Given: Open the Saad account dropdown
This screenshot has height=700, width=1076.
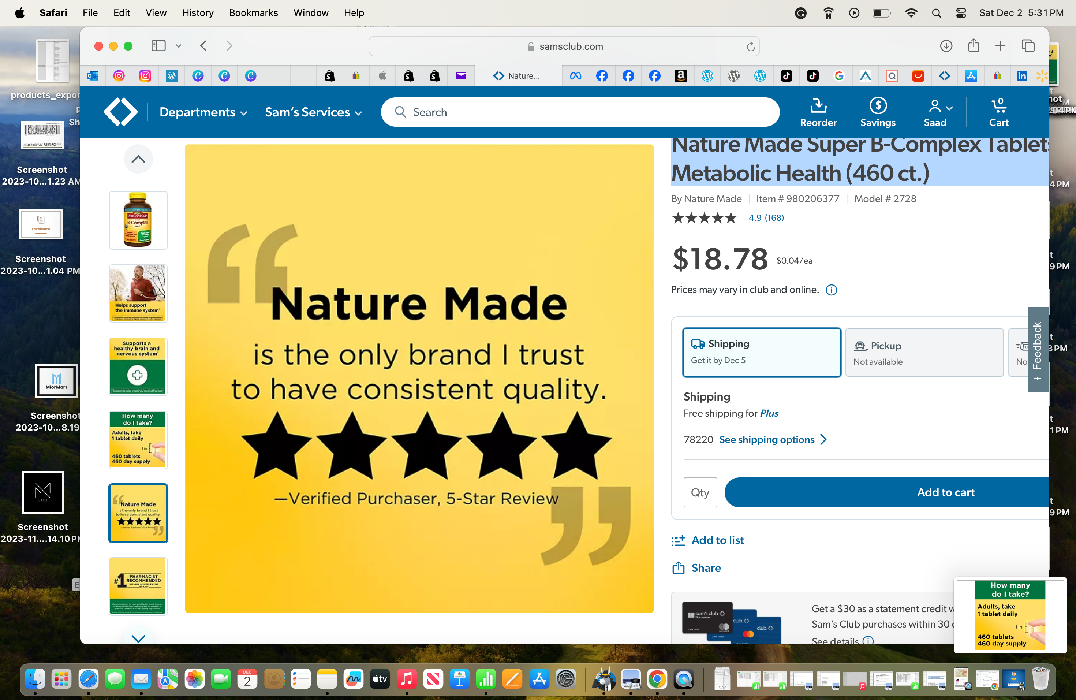Looking at the screenshot, I should [x=940, y=113].
